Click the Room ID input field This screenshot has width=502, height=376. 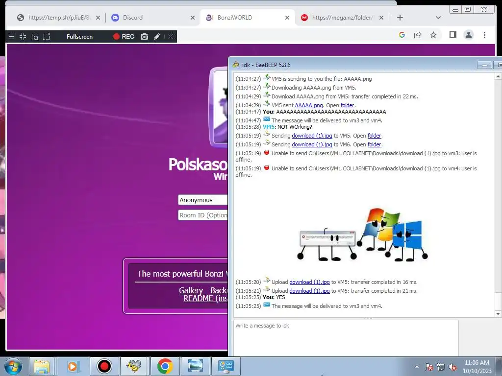pyautogui.click(x=203, y=215)
